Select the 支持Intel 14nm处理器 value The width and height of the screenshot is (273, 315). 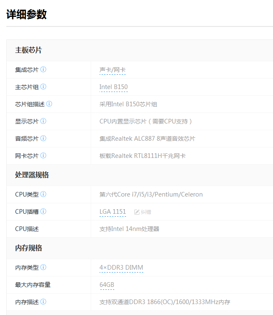coord(129,229)
